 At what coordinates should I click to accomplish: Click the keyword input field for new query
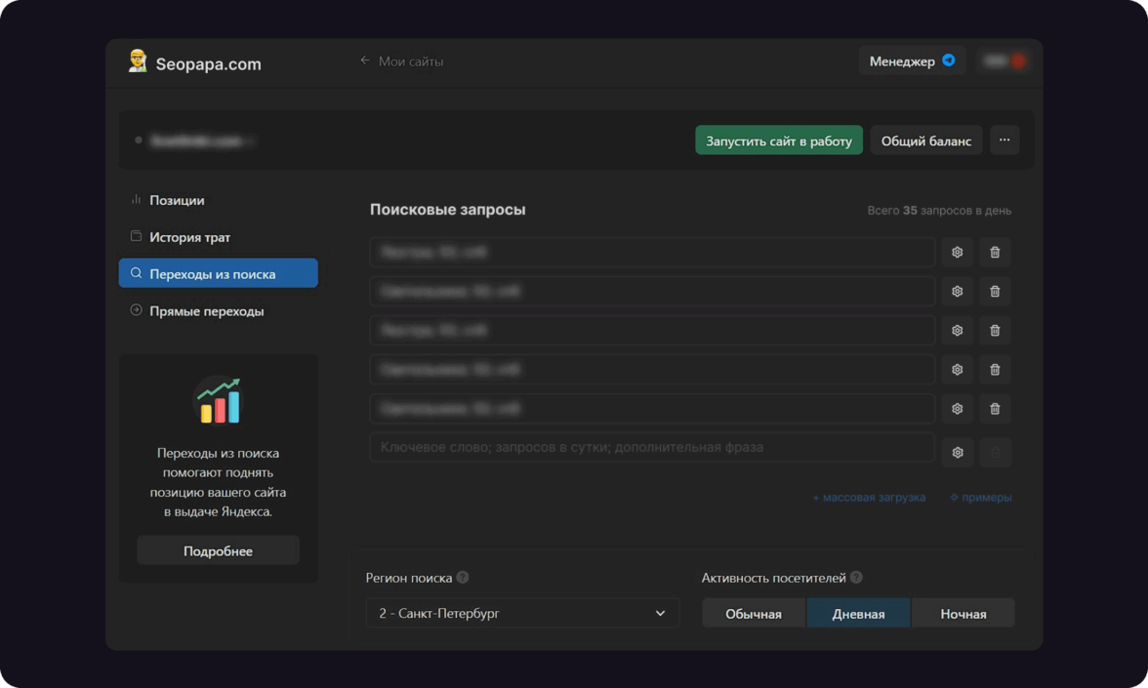point(651,448)
